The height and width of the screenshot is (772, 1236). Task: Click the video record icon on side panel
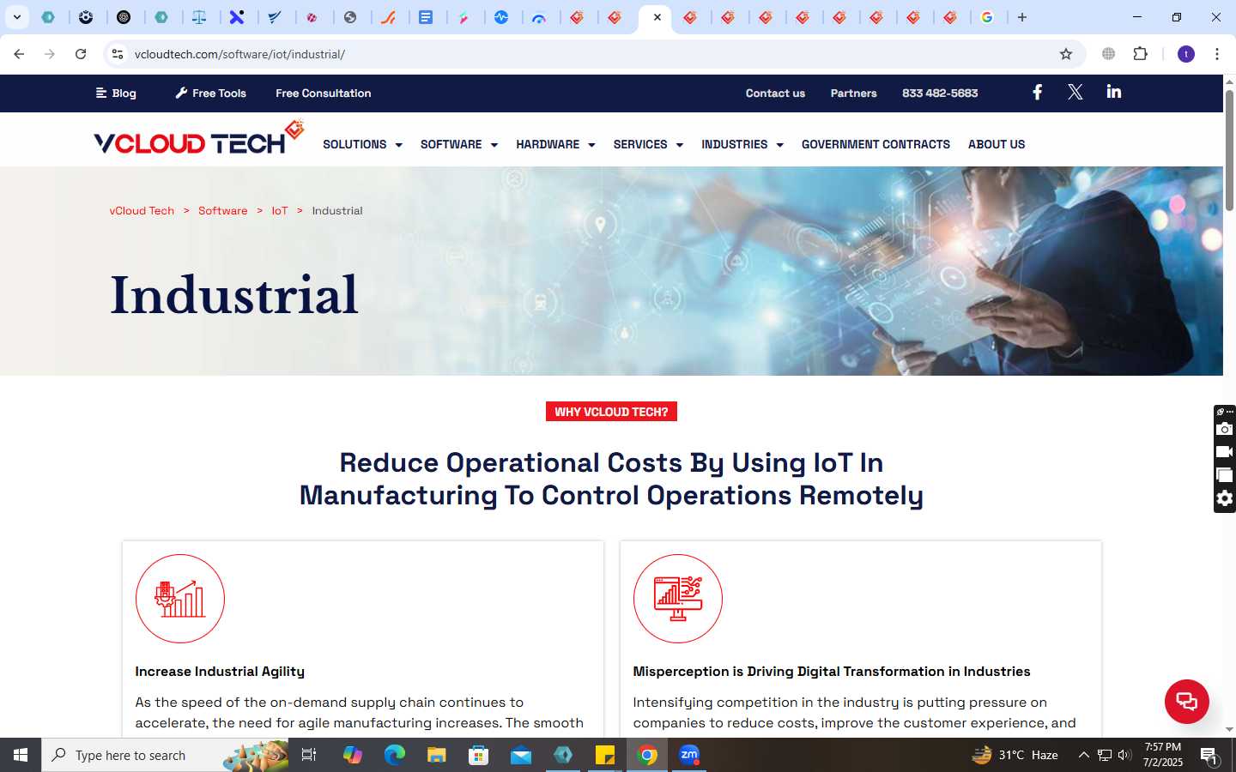pyautogui.click(x=1225, y=452)
